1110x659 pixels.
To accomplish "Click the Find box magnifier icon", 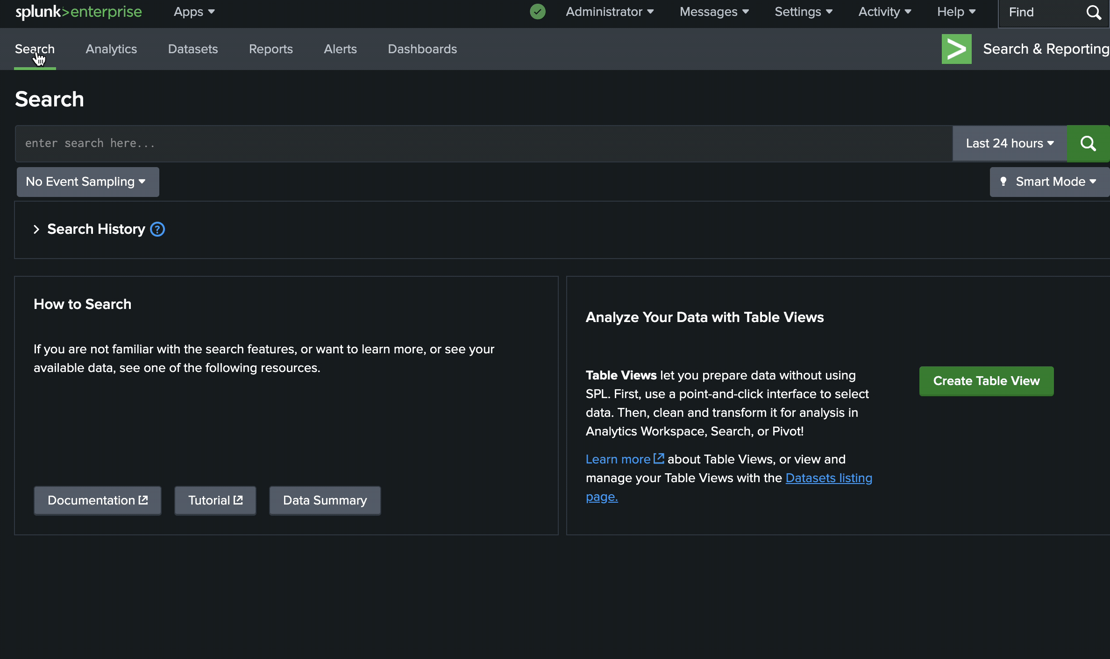I will coord(1093,12).
